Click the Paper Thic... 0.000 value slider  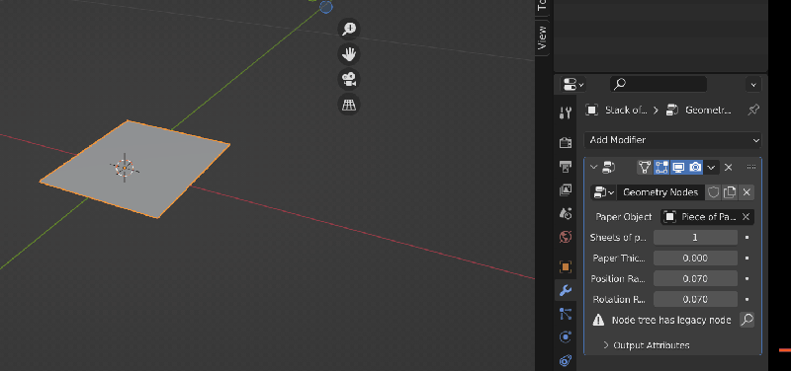pyautogui.click(x=695, y=259)
